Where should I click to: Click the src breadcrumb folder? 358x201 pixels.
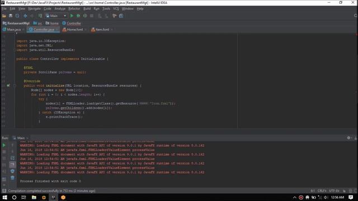(37, 23)
